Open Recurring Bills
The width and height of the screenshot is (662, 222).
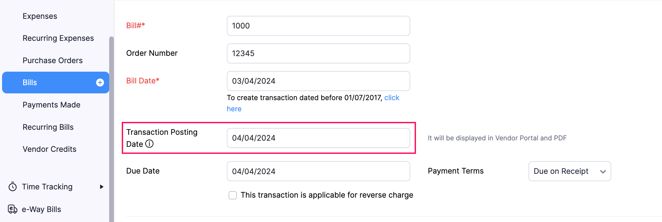(48, 127)
